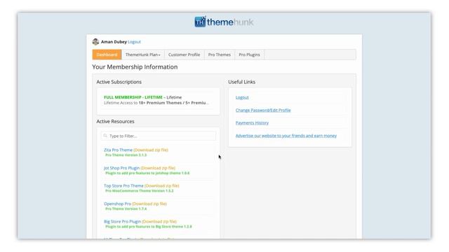Viewport: 449px width, 252px height.
Task: Click the Jot Shop plugin description text
Action: coord(147,173)
